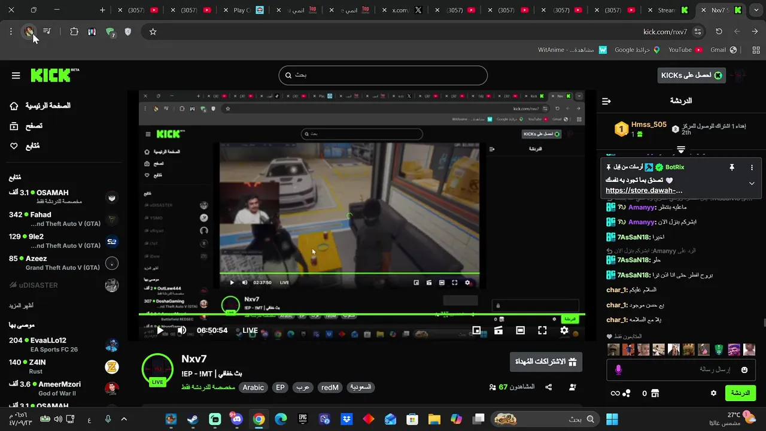This screenshot has height=431, width=766.
Task: Open the WitAnime bookmark
Action: [573, 50]
